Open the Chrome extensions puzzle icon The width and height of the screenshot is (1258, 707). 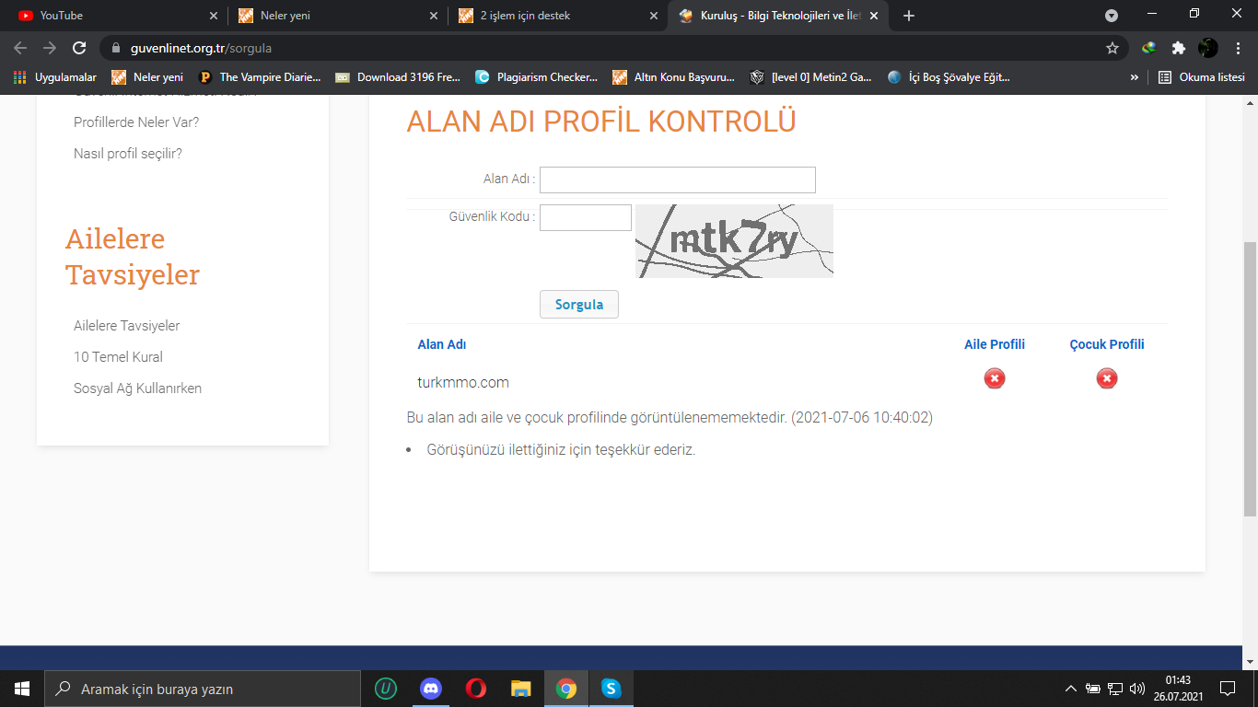tap(1178, 48)
